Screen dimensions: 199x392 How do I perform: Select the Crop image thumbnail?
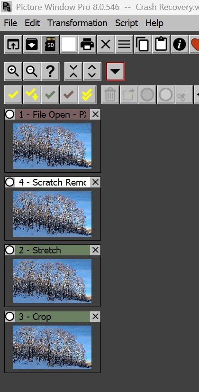point(52,347)
